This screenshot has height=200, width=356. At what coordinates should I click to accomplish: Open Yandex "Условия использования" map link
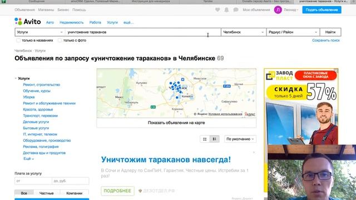pos(225,114)
